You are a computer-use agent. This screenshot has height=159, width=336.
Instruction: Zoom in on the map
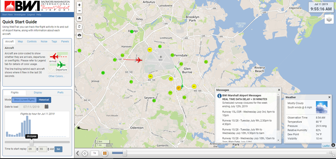[80, 5]
